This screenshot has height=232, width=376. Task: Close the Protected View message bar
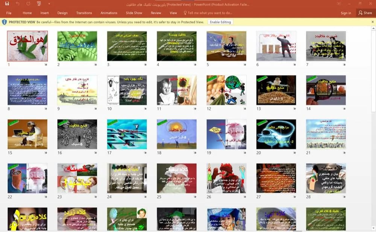pos(372,22)
